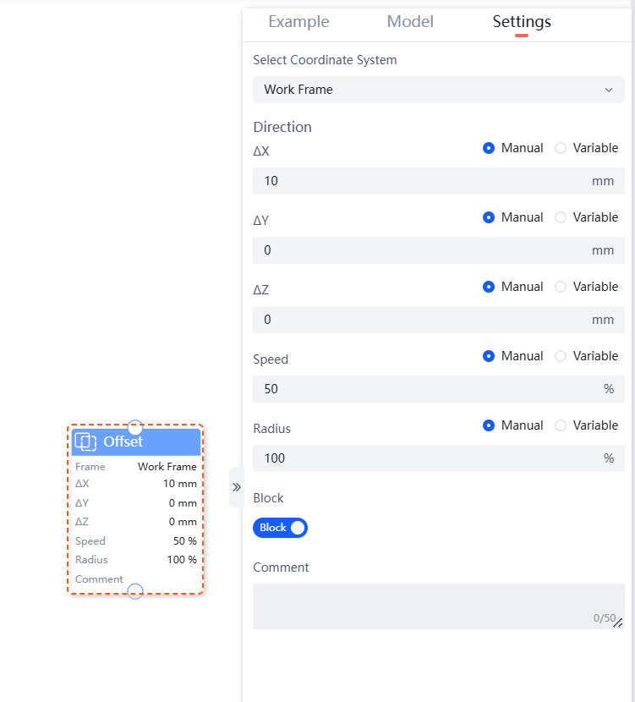This screenshot has height=702, width=635.
Task: Set Speed to Variable mode
Action: 561,356
